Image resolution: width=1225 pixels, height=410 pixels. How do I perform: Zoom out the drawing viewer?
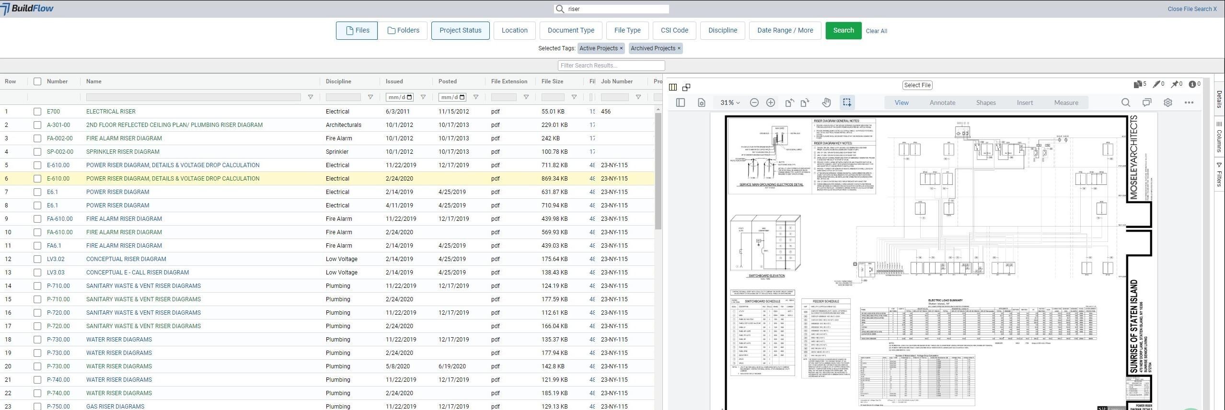click(754, 102)
